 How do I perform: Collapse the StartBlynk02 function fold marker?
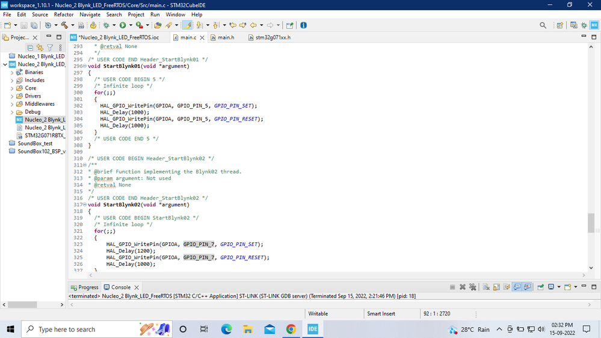point(85,204)
